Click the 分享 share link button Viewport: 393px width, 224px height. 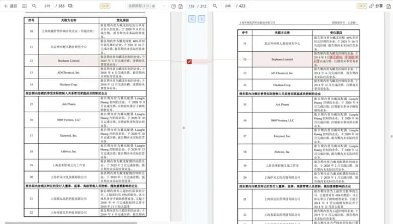coord(377,5)
